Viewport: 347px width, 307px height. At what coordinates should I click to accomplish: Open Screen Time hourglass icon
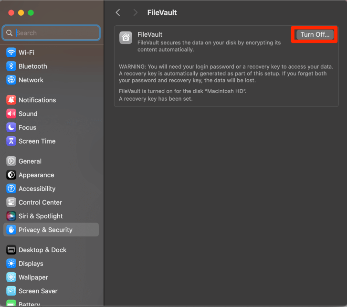click(x=11, y=141)
